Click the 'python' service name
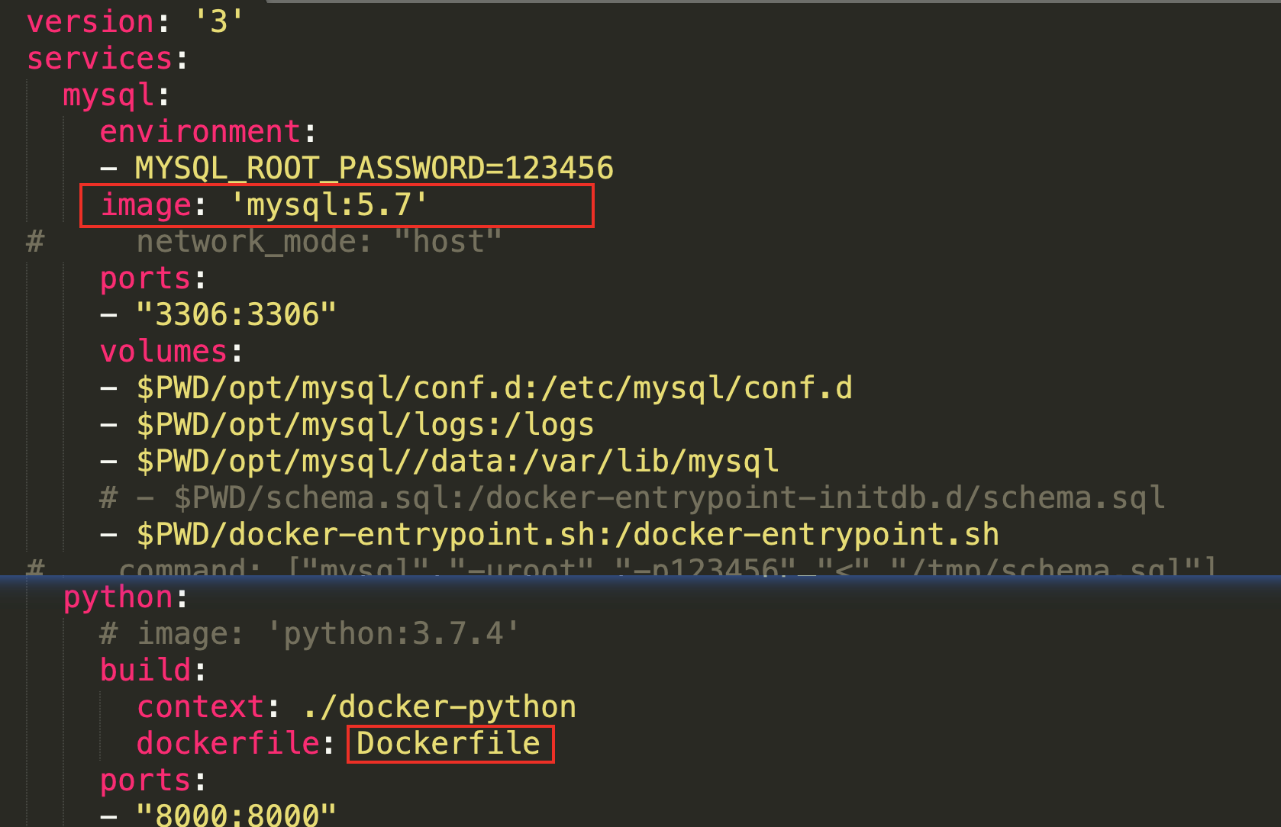 [x=118, y=598]
